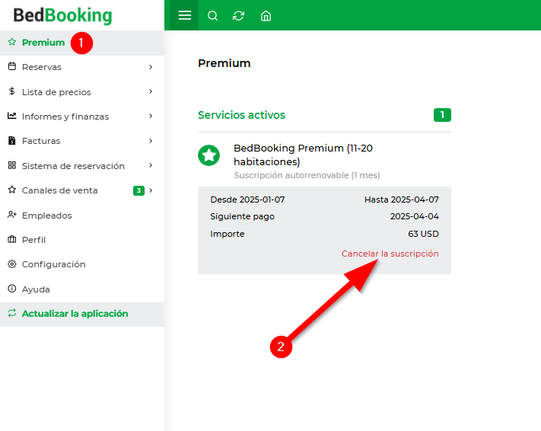The width and height of the screenshot is (541, 431).
Task: Click the Importe label
Action: pyautogui.click(x=227, y=234)
